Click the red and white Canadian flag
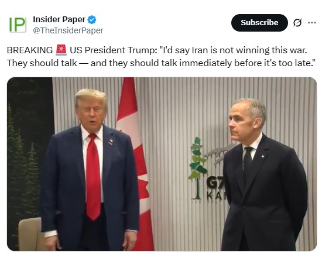This screenshot has width=322, height=254. tap(135, 164)
